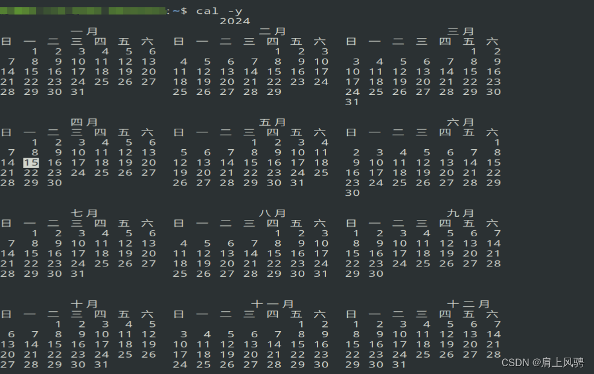Screen dimensions: 594x374
Task: Click the shell prompt ":~$"
Action: coord(177,11)
